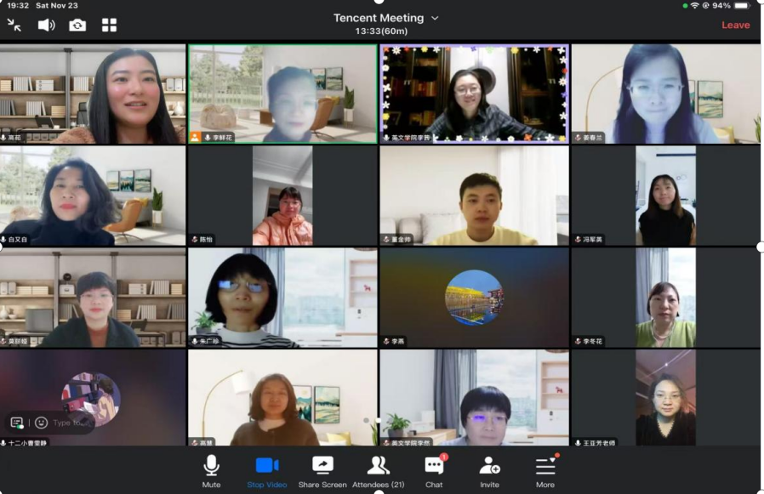Click the 'Type to...' message field

[70, 423]
